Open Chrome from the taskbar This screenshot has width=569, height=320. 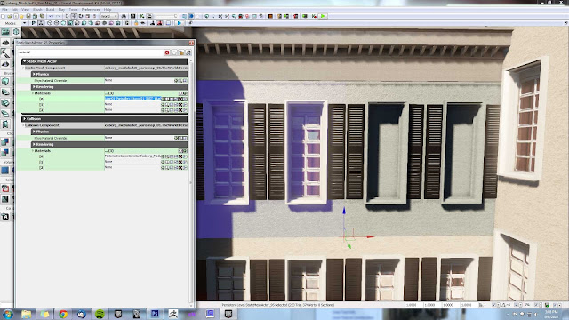click(63, 314)
